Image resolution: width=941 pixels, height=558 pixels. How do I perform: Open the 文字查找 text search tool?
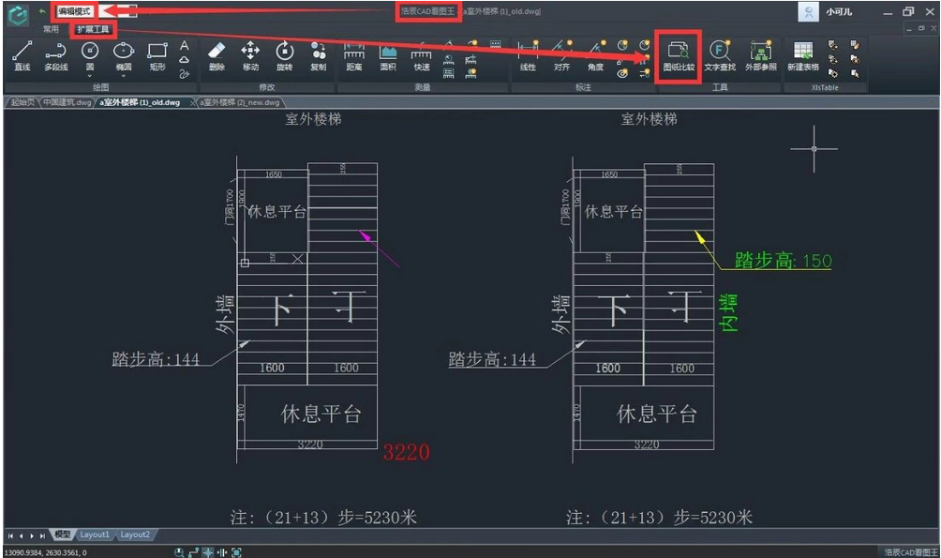point(720,56)
